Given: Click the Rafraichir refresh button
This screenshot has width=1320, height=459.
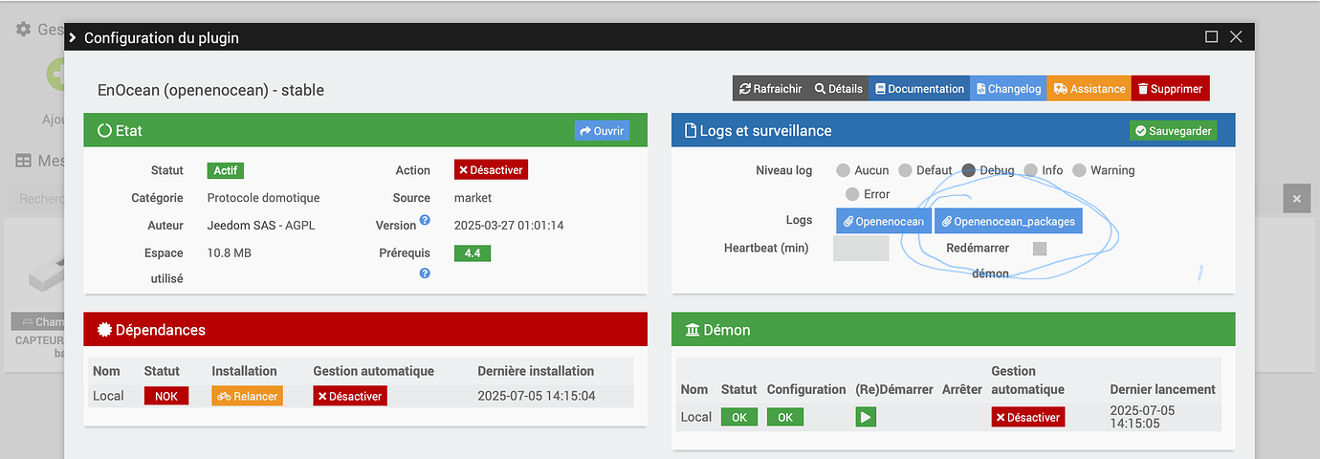Looking at the screenshot, I should point(770,88).
